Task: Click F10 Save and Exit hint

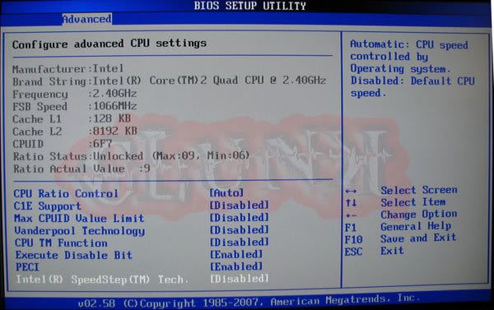Action: point(400,238)
